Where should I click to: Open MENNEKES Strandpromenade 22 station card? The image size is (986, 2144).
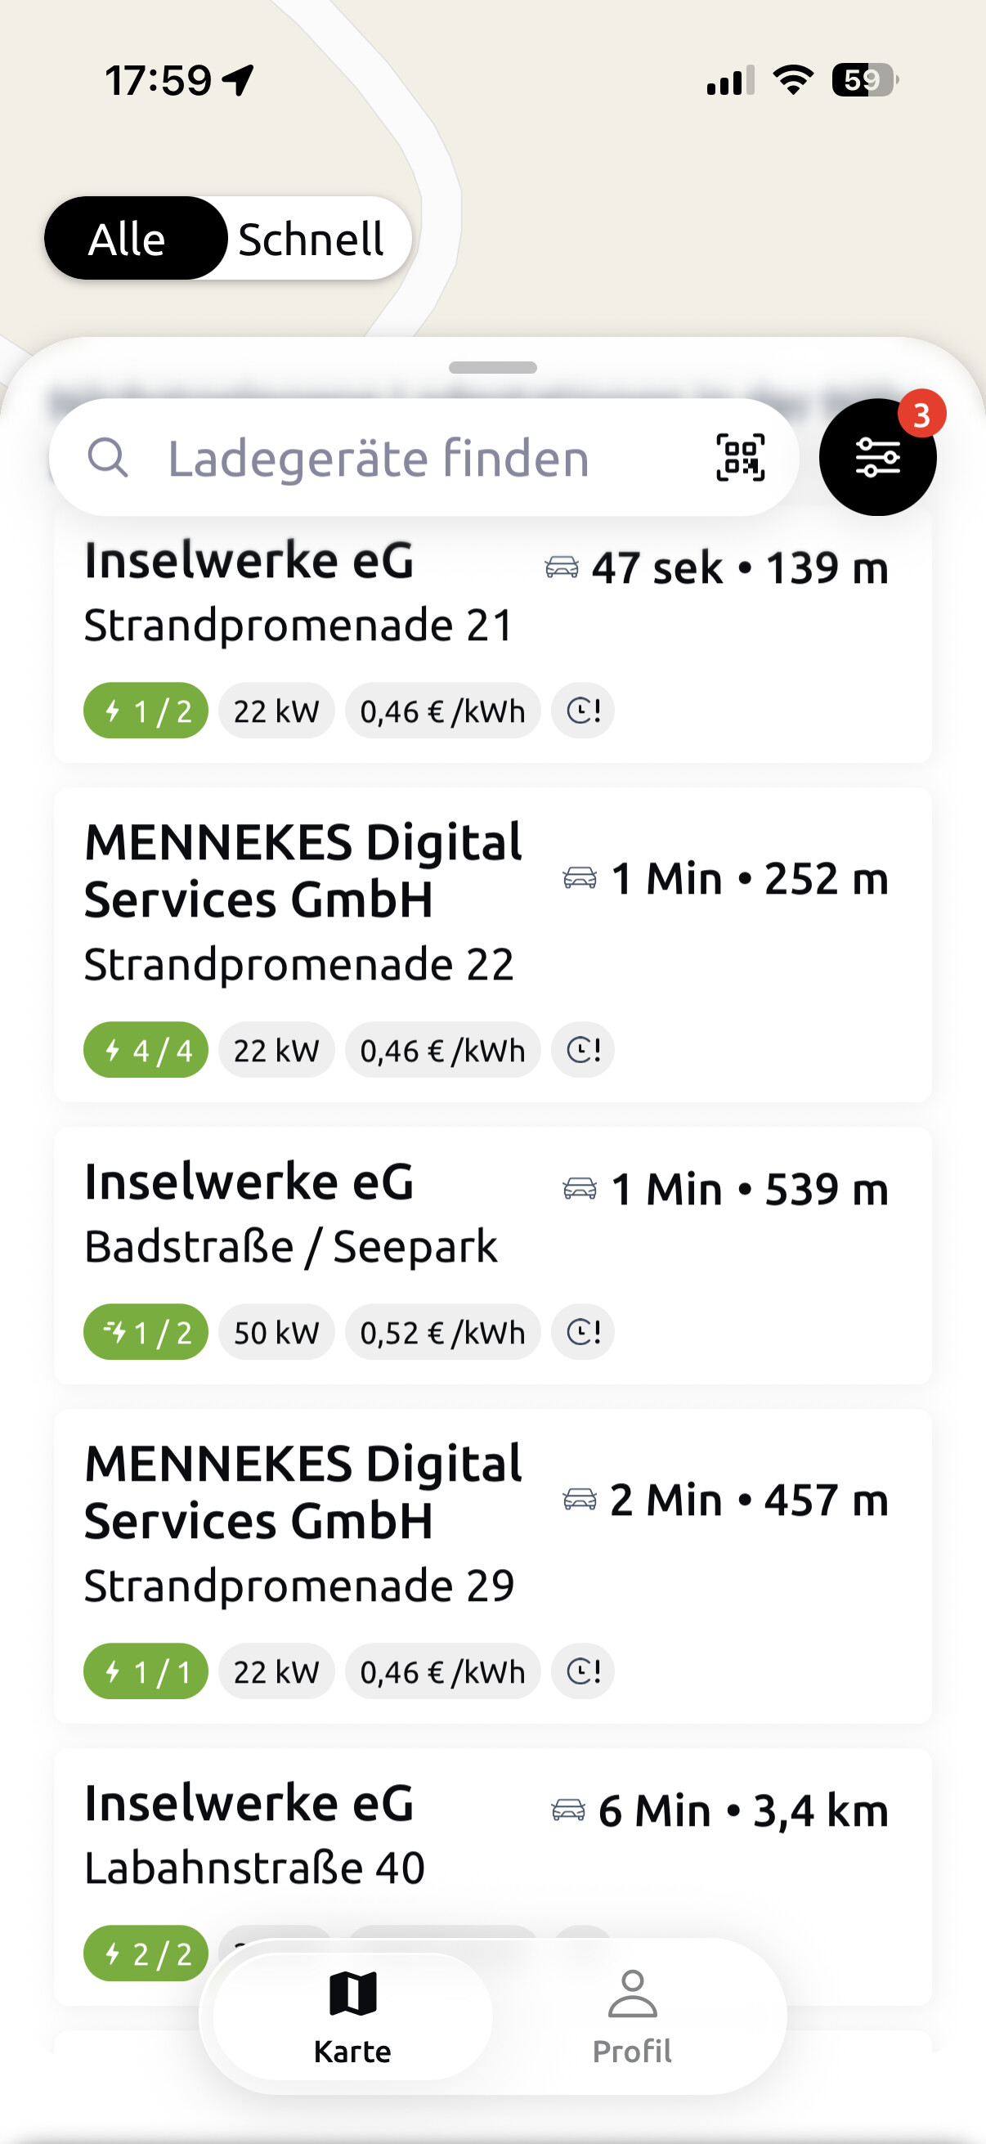[492, 944]
